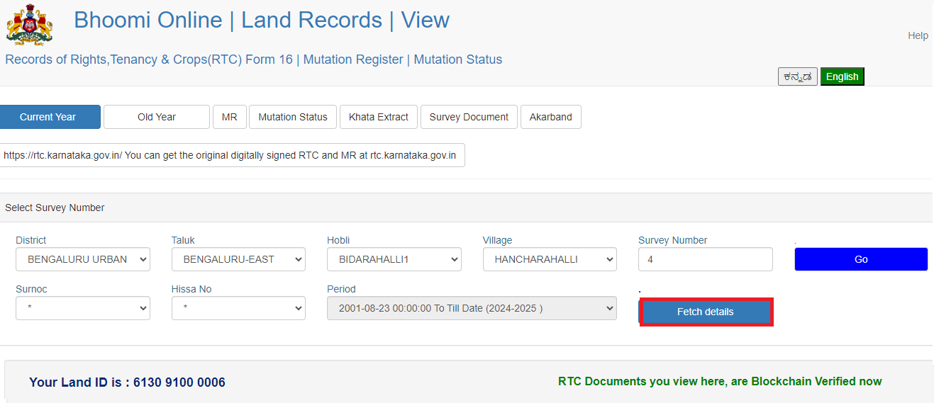The height and width of the screenshot is (403, 934).
Task: Open the Akarband tab
Action: [x=550, y=117]
